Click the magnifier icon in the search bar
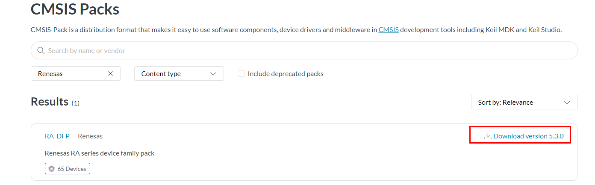Image resolution: width=595 pixels, height=185 pixels. [x=41, y=50]
